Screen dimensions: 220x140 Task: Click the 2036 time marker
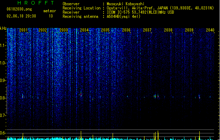[x=126, y=30]
